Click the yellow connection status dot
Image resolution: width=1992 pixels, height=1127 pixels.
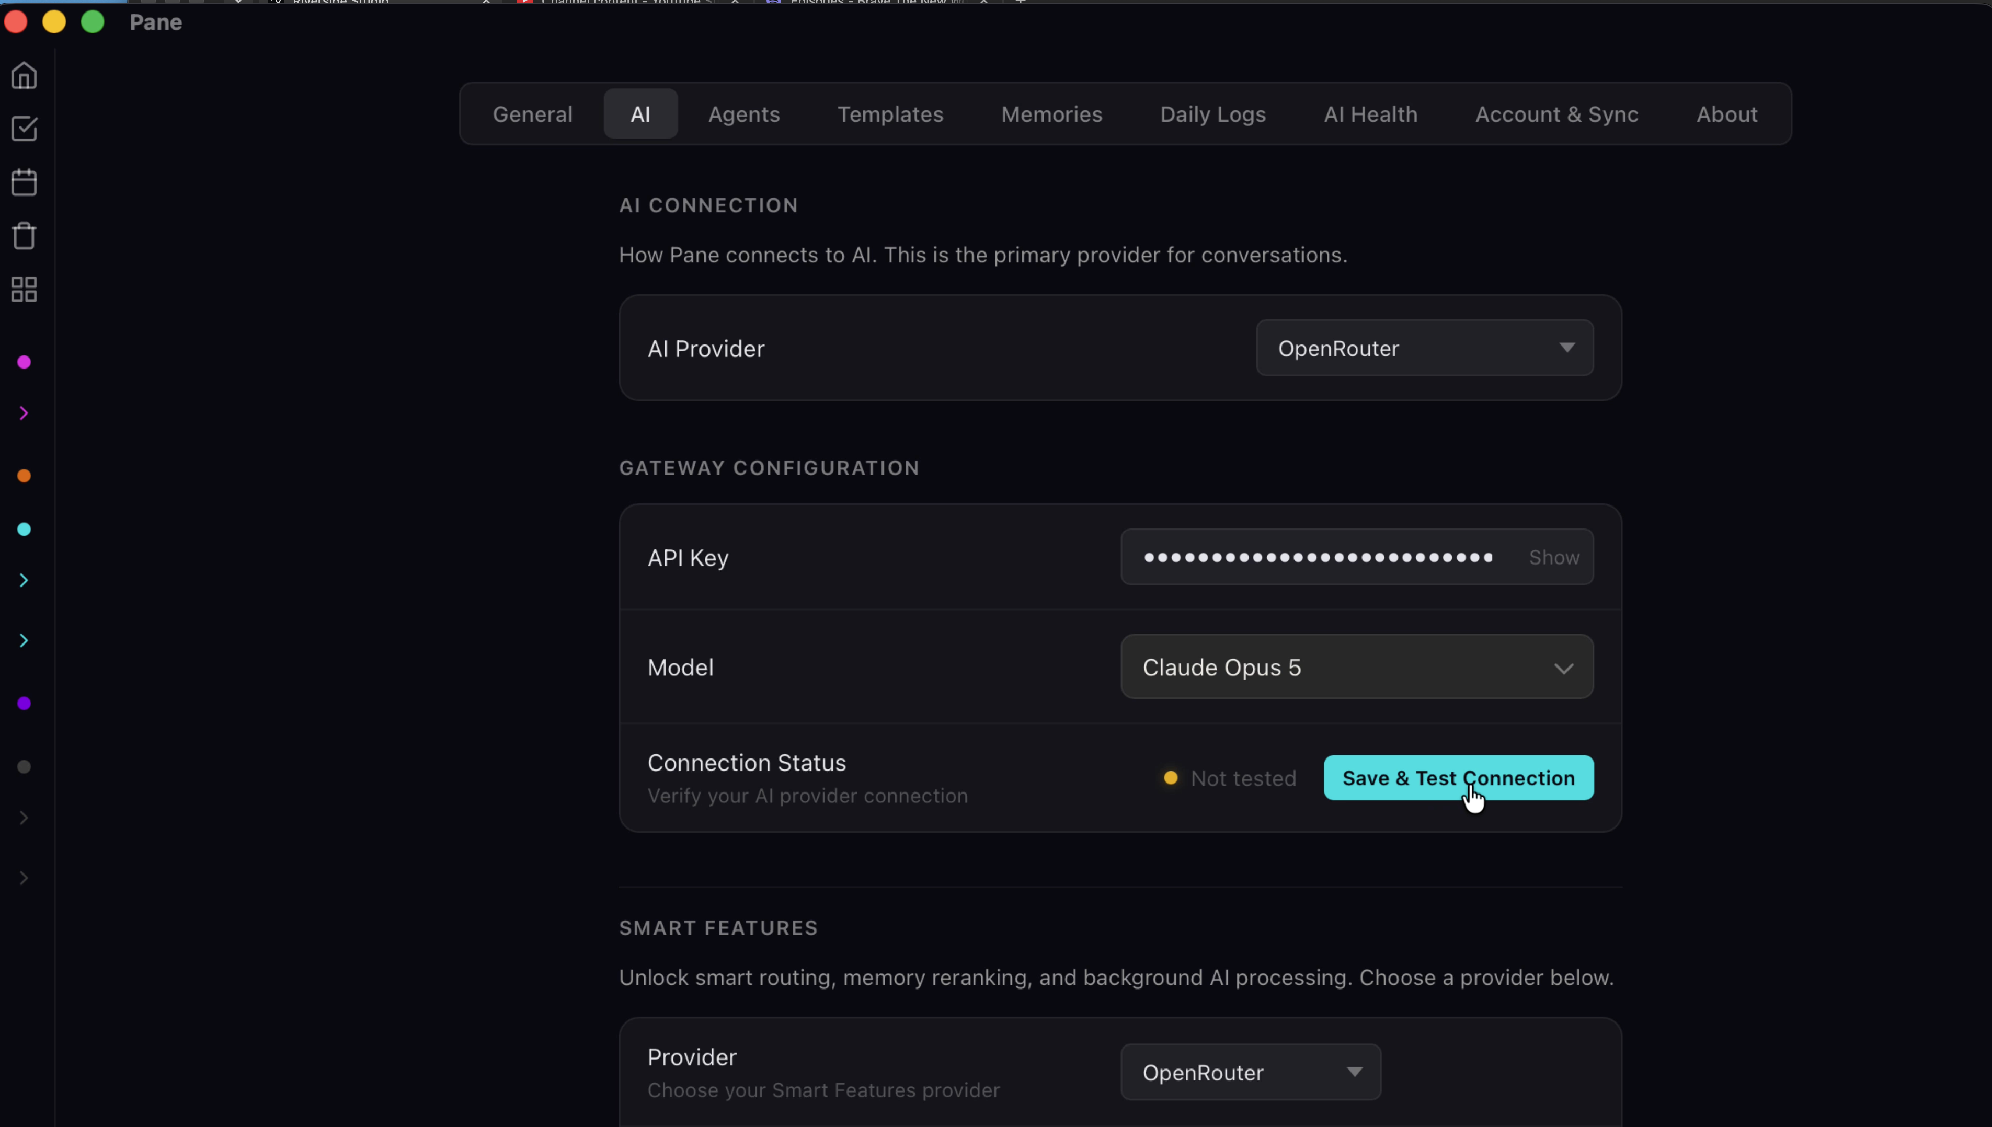click(1171, 778)
